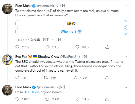Share the poll tweet about daily active users
This screenshot has width=135, height=104.
107,47
